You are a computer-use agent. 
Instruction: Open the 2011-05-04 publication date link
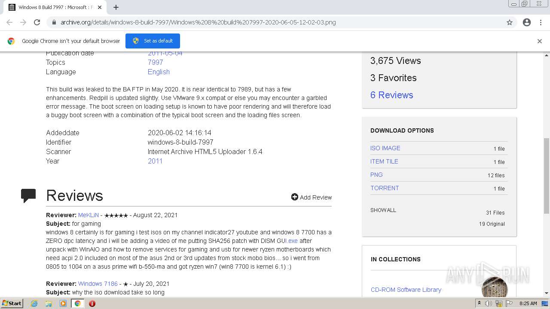point(165,53)
